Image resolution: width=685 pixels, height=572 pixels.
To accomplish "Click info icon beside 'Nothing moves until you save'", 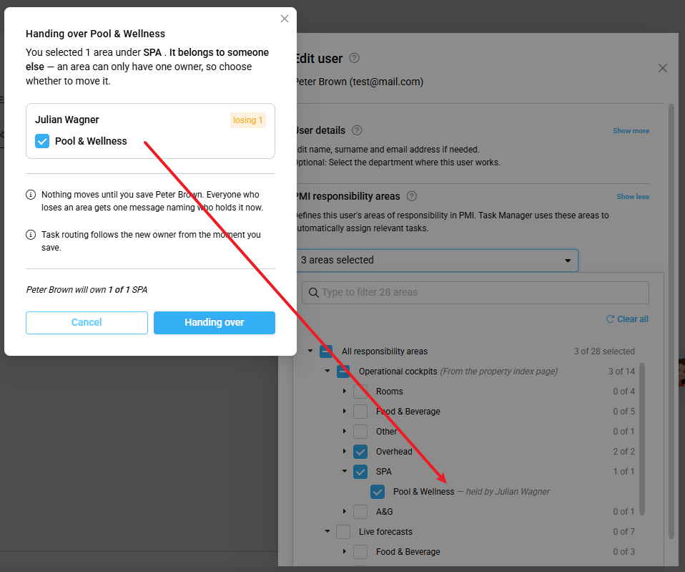I will 31,195.
